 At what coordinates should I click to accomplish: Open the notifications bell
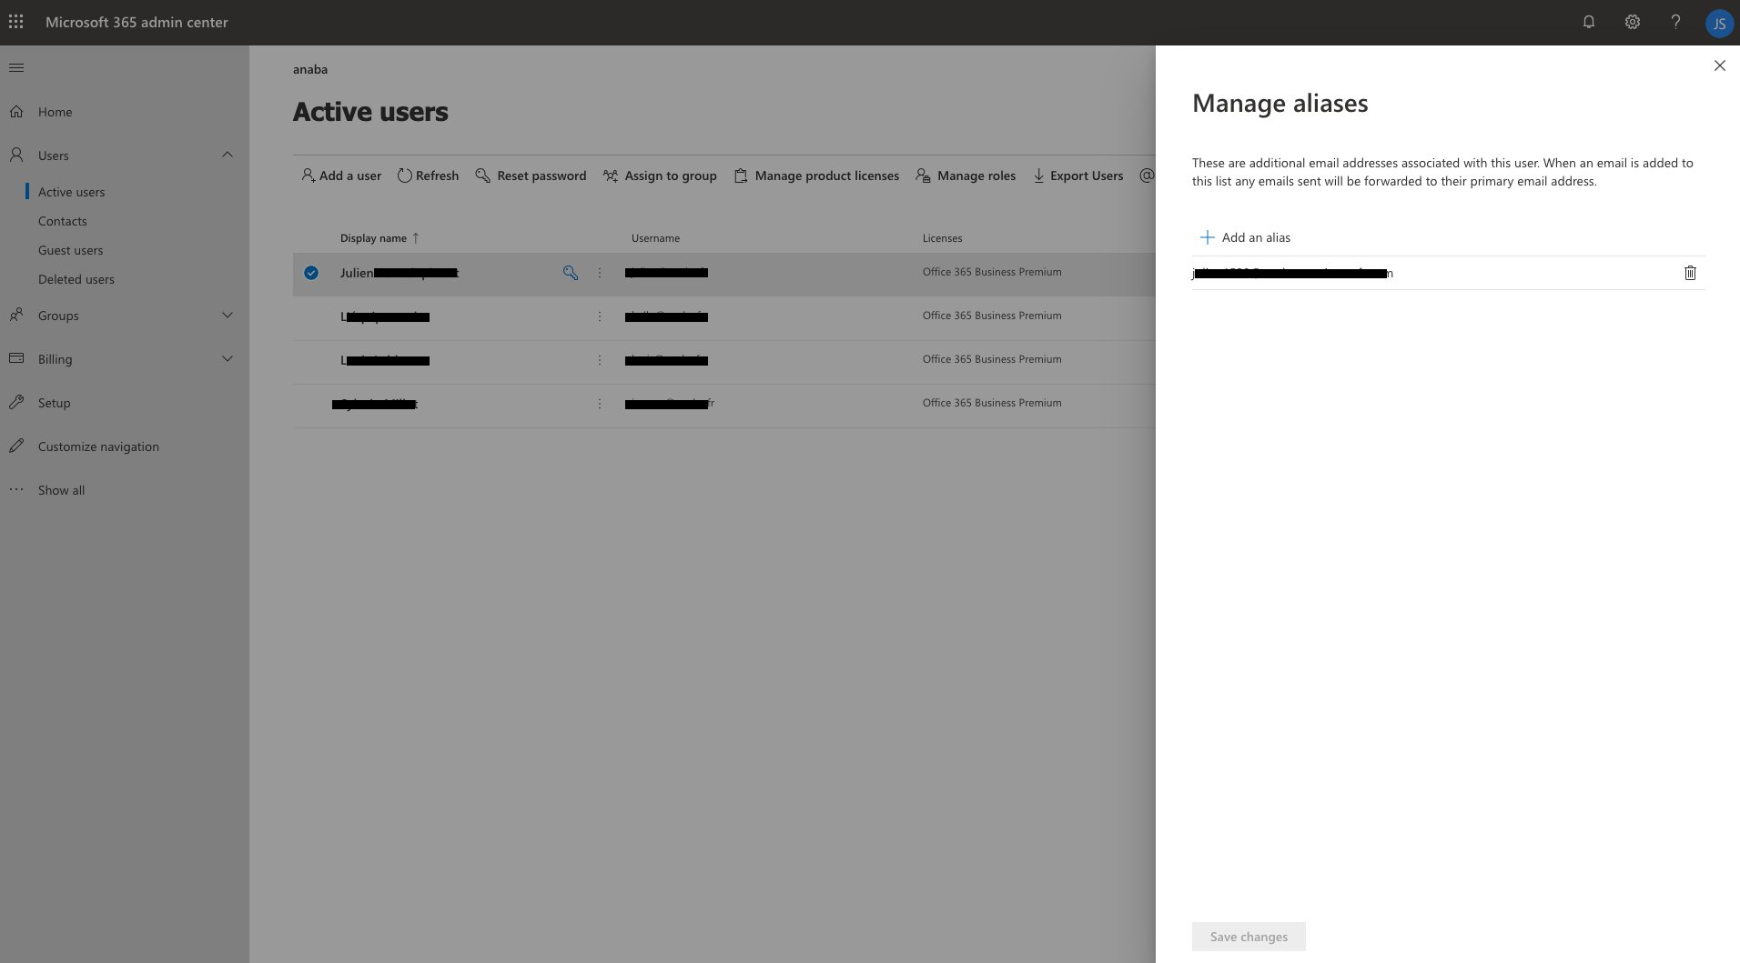(x=1588, y=22)
